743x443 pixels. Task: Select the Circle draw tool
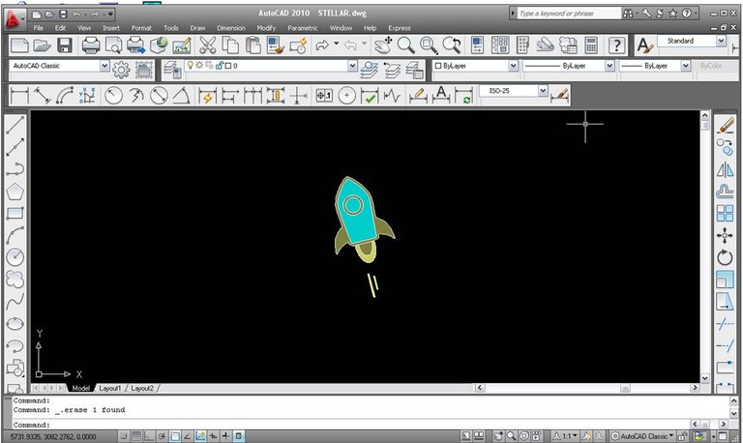15,256
